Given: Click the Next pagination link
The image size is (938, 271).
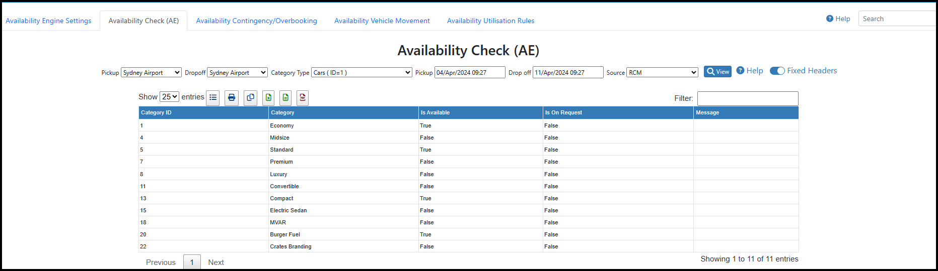Looking at the screenshot, I should pyautogui.click(x=216, y=262).
